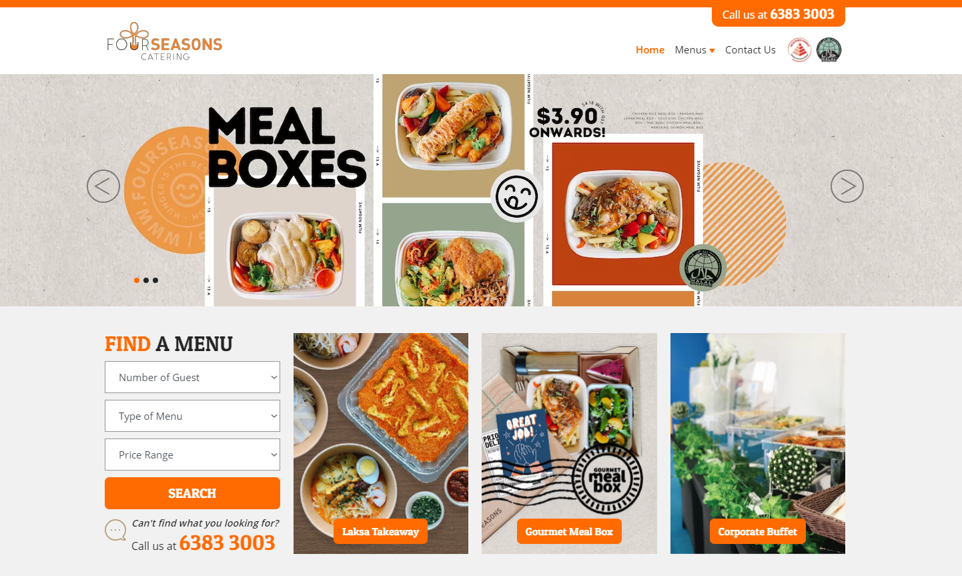
Task: Click the red certification badge in header
Action: click(x=799, y=50)
